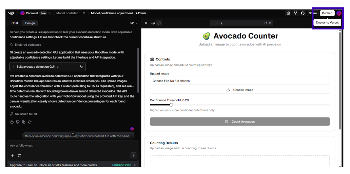Click the Share button

click(x=313, y=13)
